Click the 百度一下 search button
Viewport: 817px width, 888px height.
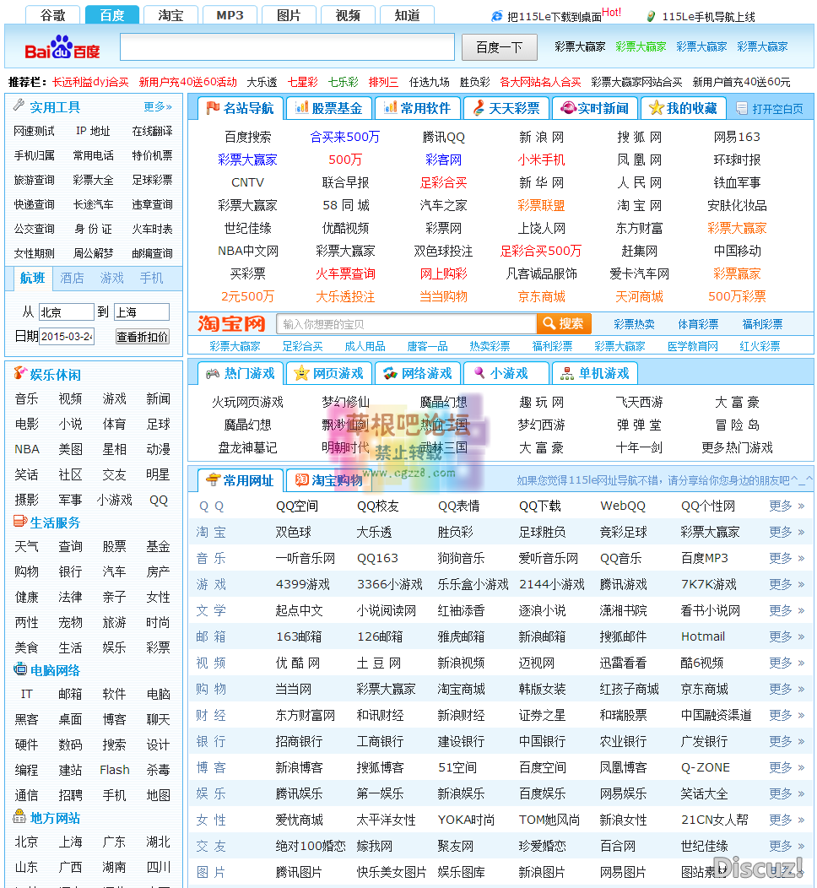[500, 48]
